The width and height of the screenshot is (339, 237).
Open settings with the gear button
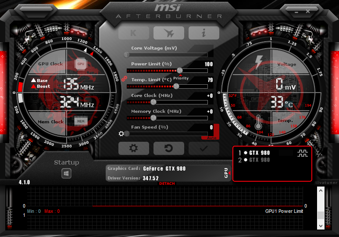(134, 148)
